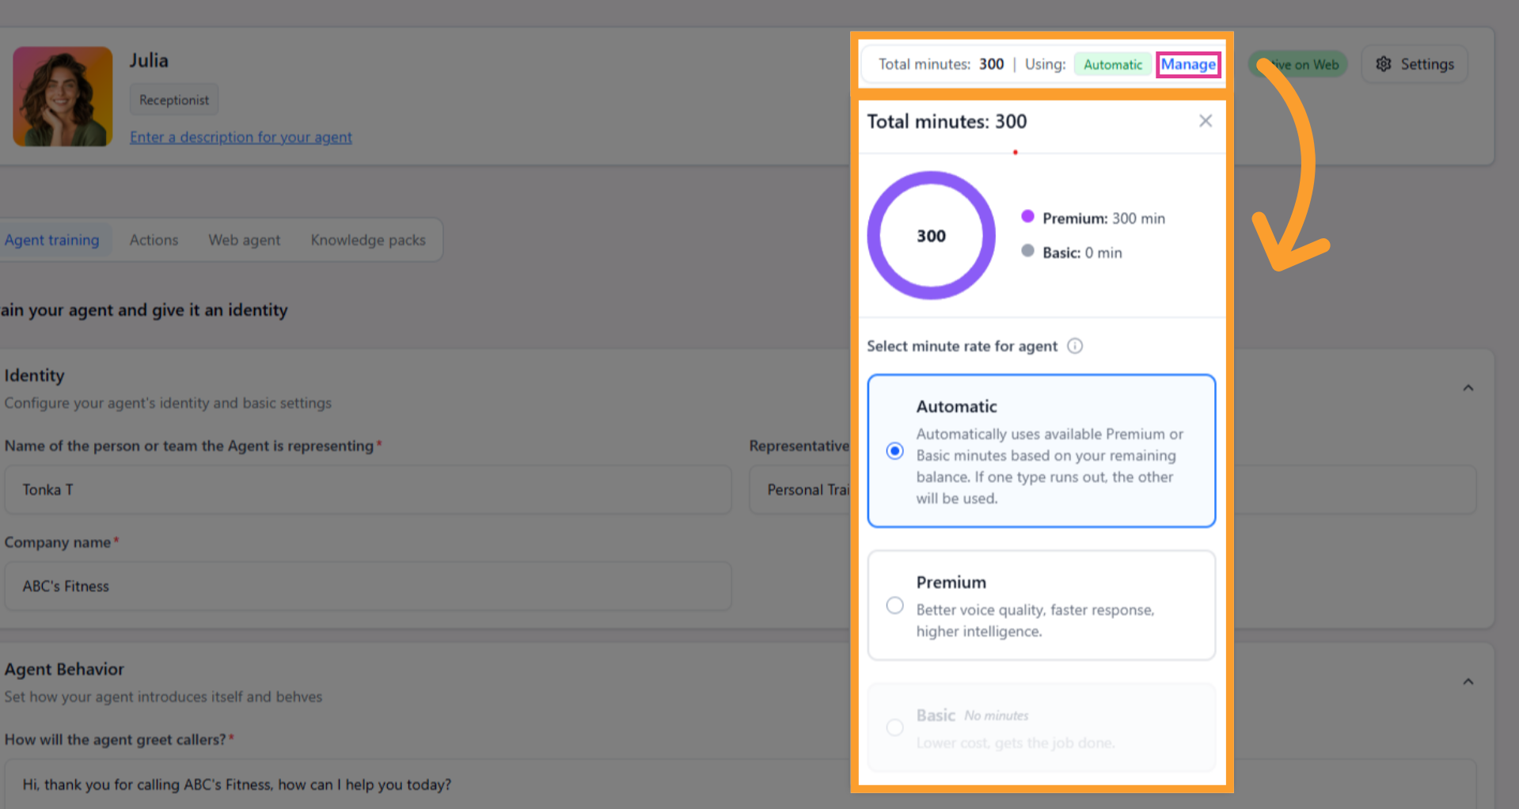The height and width of the screenshot is (809, 1519).
Task: Open the Representative role dropdown
Action: point(799,490)
